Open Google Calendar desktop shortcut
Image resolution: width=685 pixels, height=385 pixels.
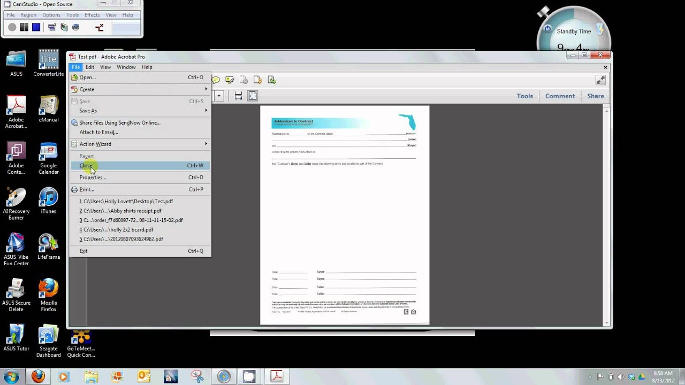[48, 159]
